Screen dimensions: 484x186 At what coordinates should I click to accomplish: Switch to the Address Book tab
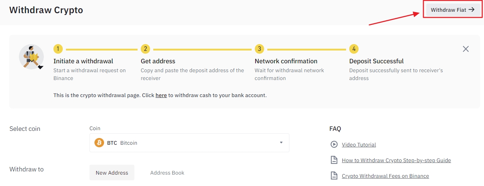167,173
